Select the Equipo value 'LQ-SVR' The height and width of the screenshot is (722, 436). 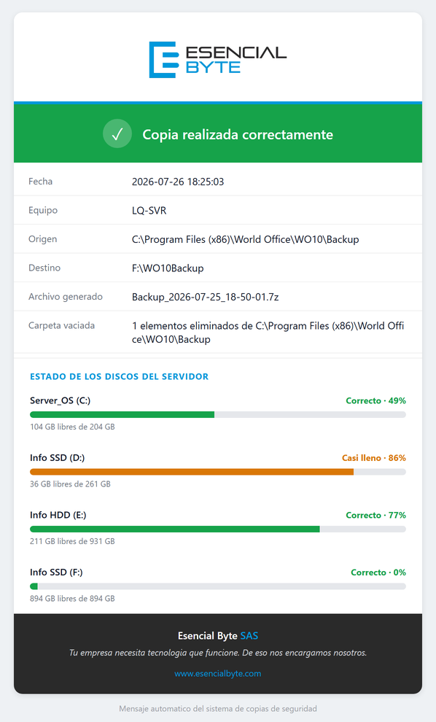149,211
